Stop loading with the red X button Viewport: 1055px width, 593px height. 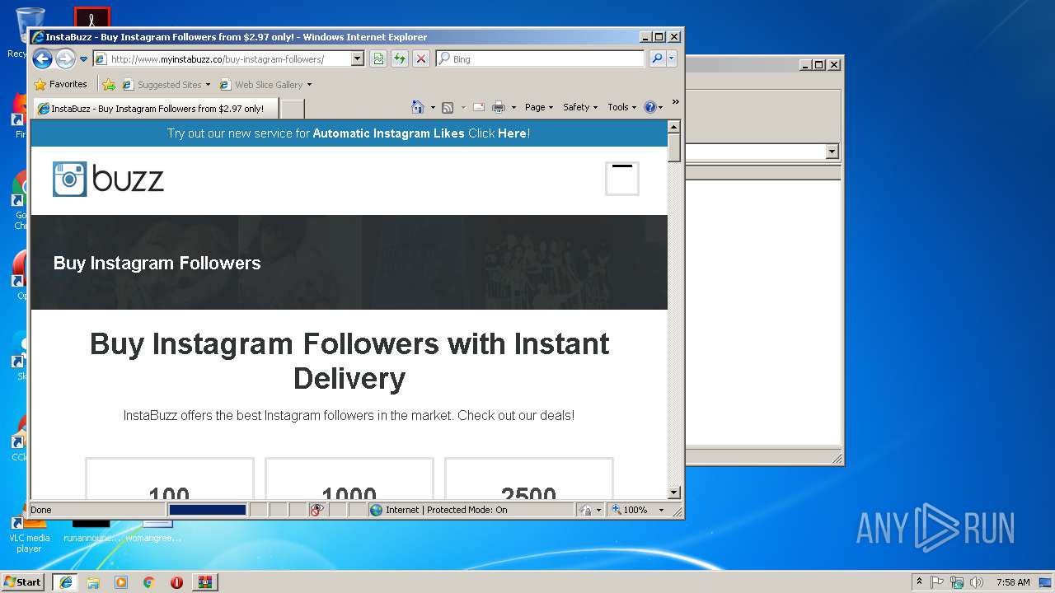pos(421,58)
